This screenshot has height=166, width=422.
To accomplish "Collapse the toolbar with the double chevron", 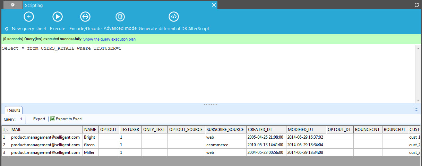I will tap(6, 29).
